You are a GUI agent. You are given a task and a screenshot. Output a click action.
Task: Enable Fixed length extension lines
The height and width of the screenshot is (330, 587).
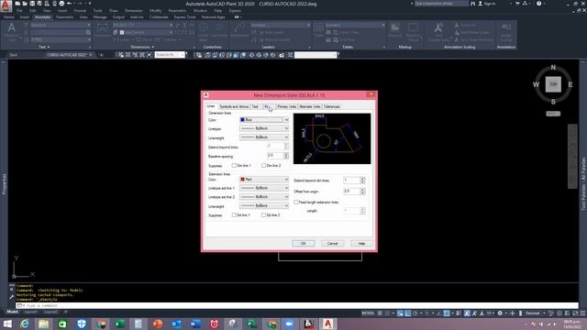(296, 202)
